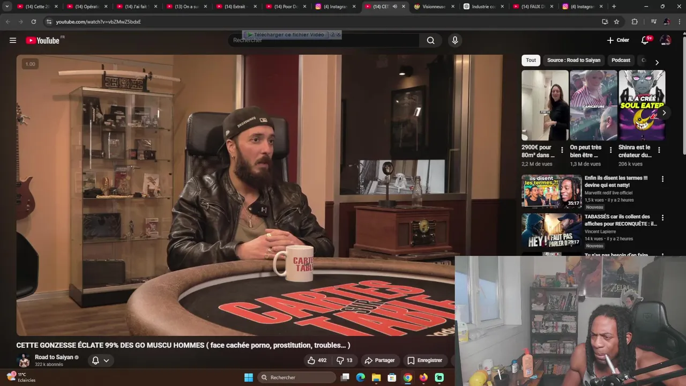Toggle the channel notification bell for Road to Saiyan
686x386 pixels.
95,360
